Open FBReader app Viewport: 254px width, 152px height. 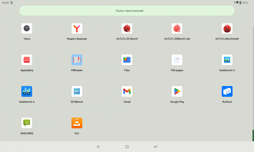[x=77, y=60]
